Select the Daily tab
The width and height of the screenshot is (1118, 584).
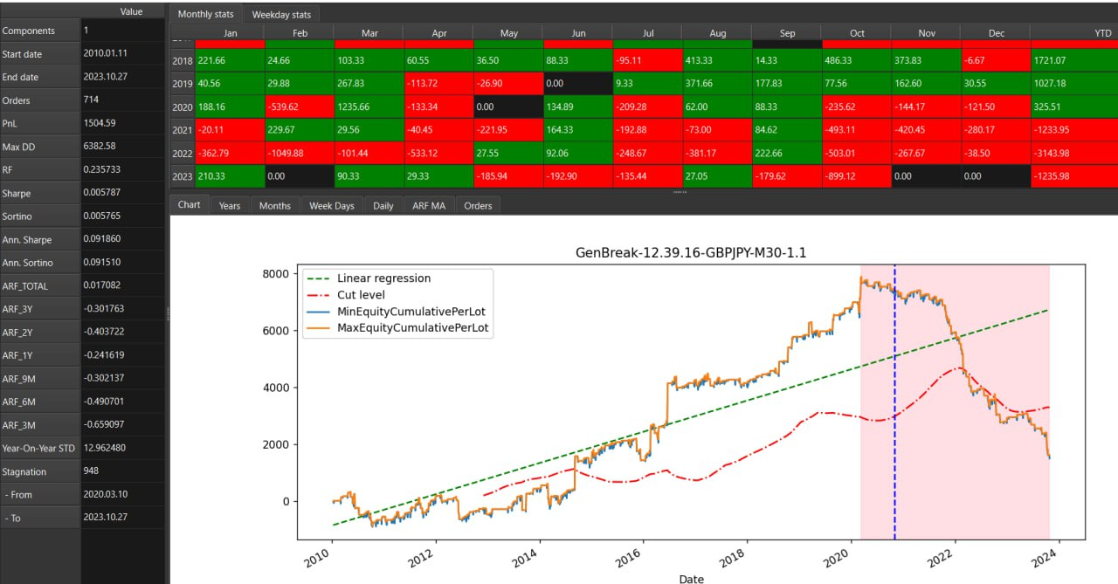[x=383, y=205]
